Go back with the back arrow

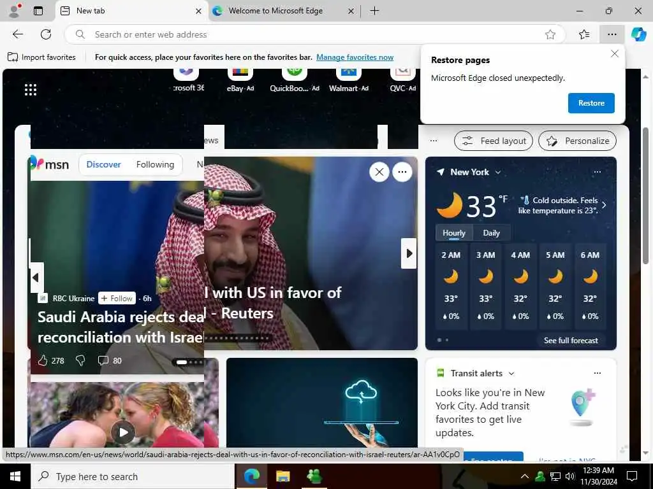18,34
